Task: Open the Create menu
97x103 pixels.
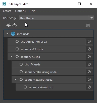Action: (7, 11)
